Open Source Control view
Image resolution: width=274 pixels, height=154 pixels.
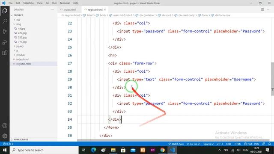5,32
